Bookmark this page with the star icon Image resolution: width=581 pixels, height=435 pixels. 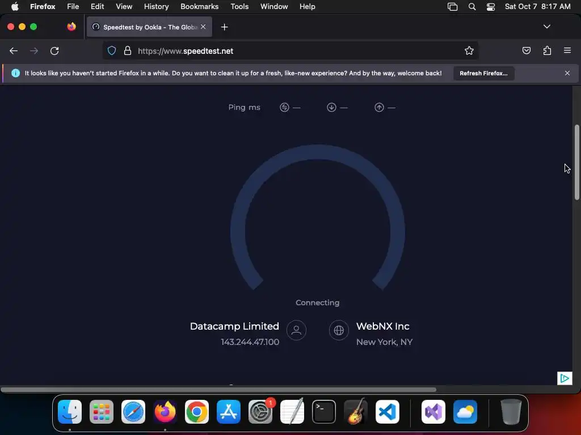click(469, 50)
